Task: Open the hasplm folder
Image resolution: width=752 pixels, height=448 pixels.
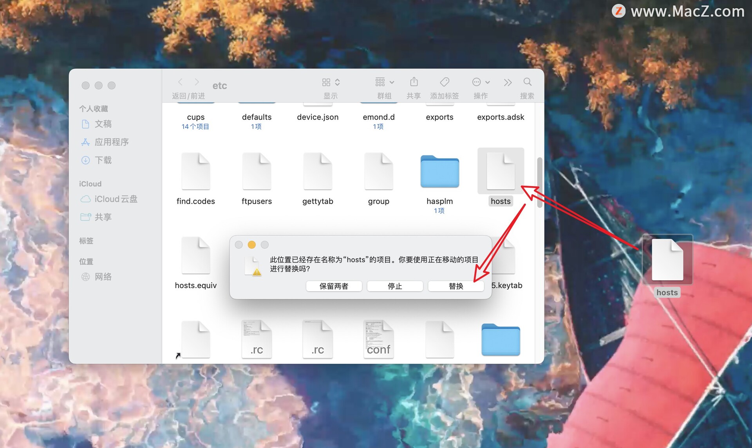Action: [x=439, y=172]
